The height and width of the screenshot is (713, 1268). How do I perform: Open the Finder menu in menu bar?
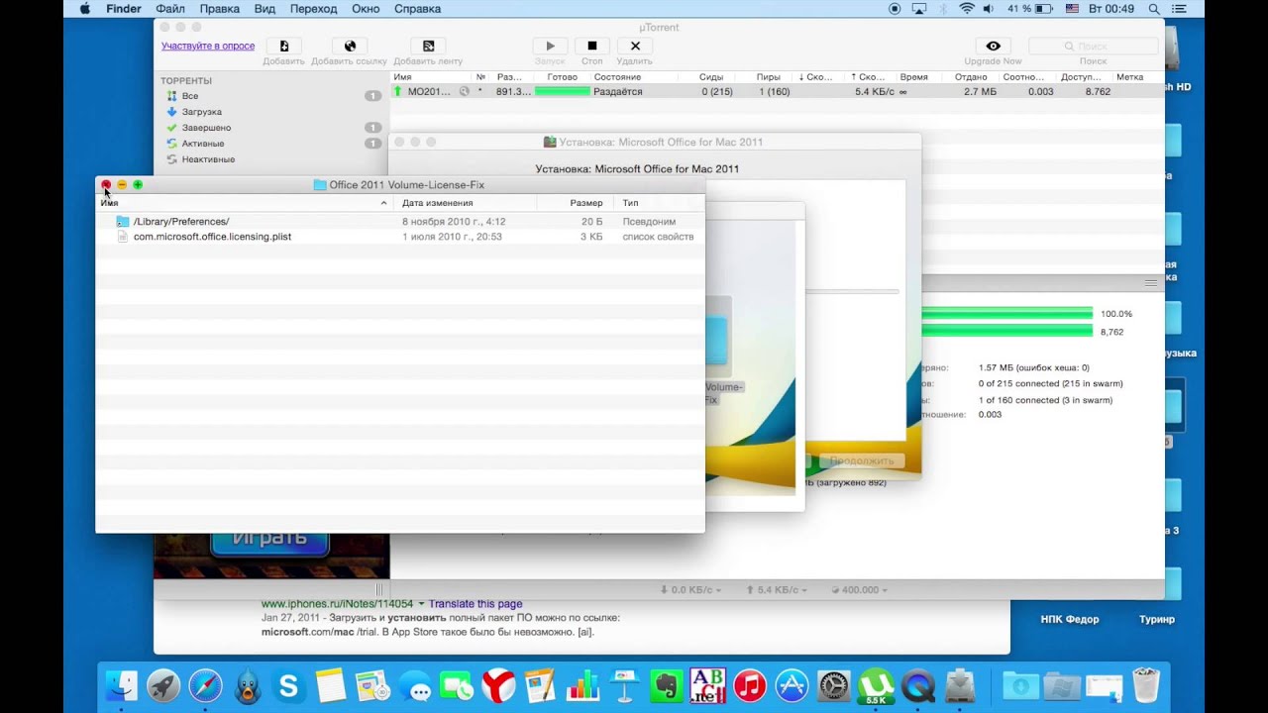click(x=124, y=9)
